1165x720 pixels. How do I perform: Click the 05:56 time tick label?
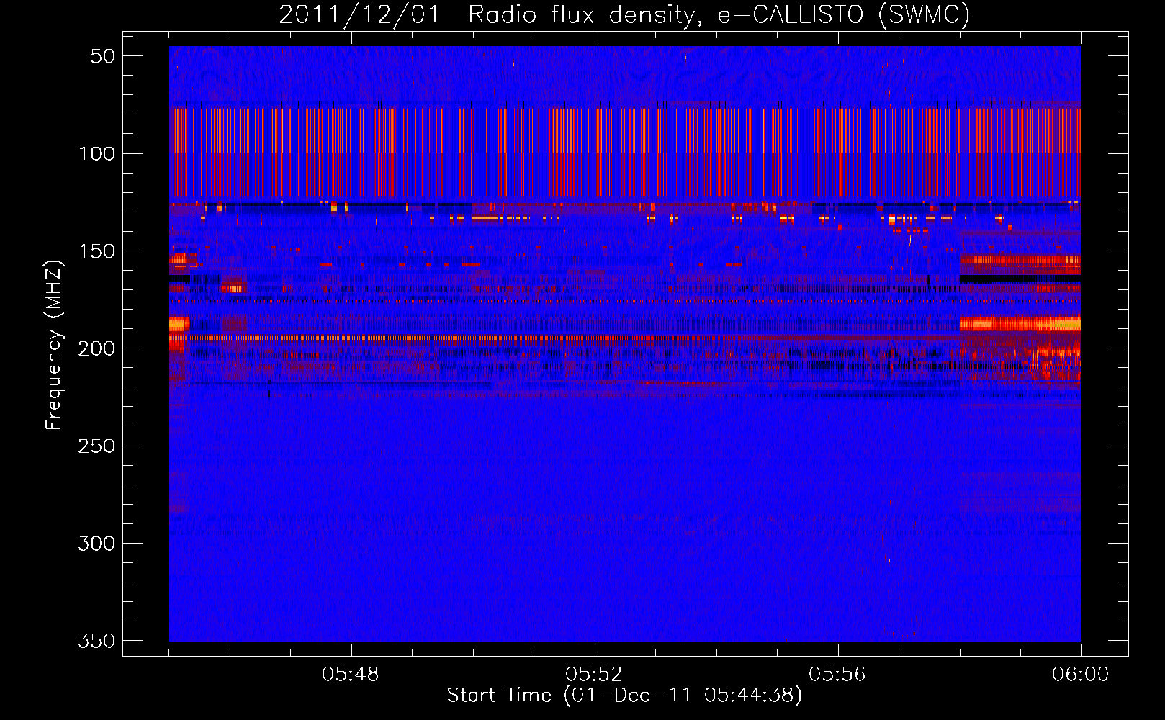point(837,675)
